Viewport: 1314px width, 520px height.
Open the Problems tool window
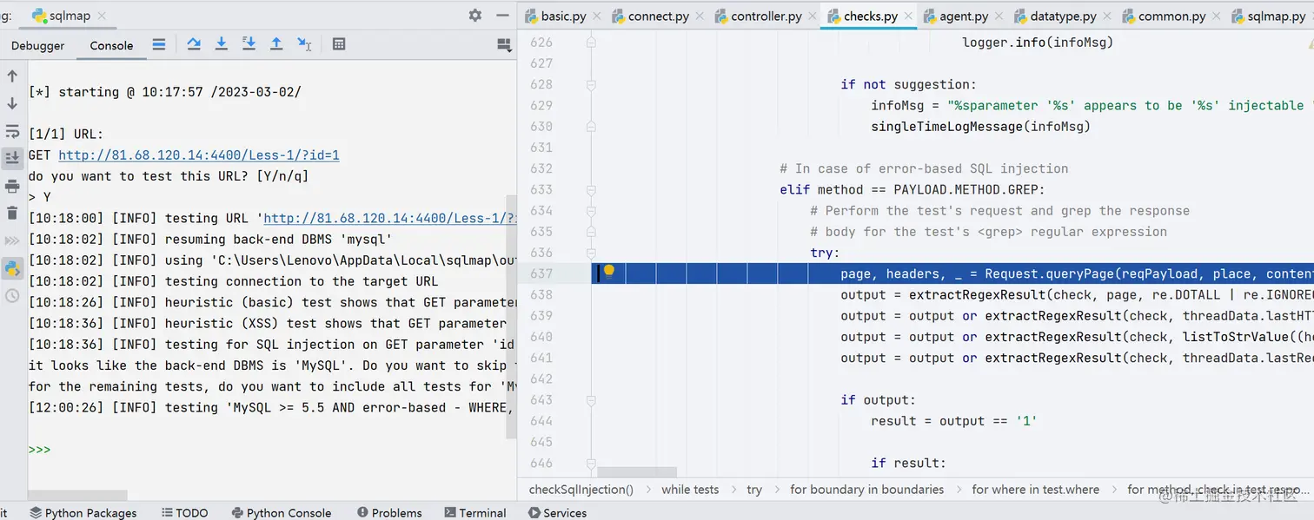click(x=388, y=512)
